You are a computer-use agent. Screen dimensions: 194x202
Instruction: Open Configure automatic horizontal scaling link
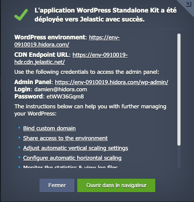pyautogui.click(x=72, y=158)
